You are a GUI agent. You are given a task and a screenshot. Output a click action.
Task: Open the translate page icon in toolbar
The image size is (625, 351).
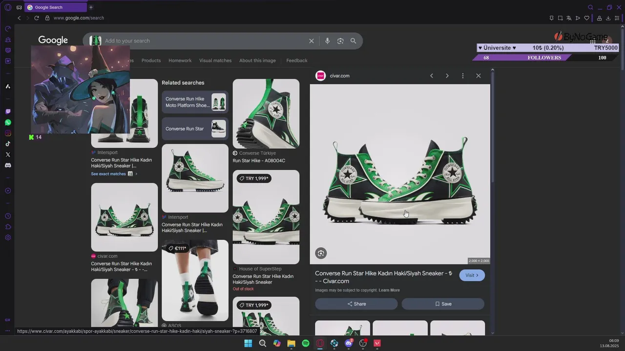tap(569, 18)
